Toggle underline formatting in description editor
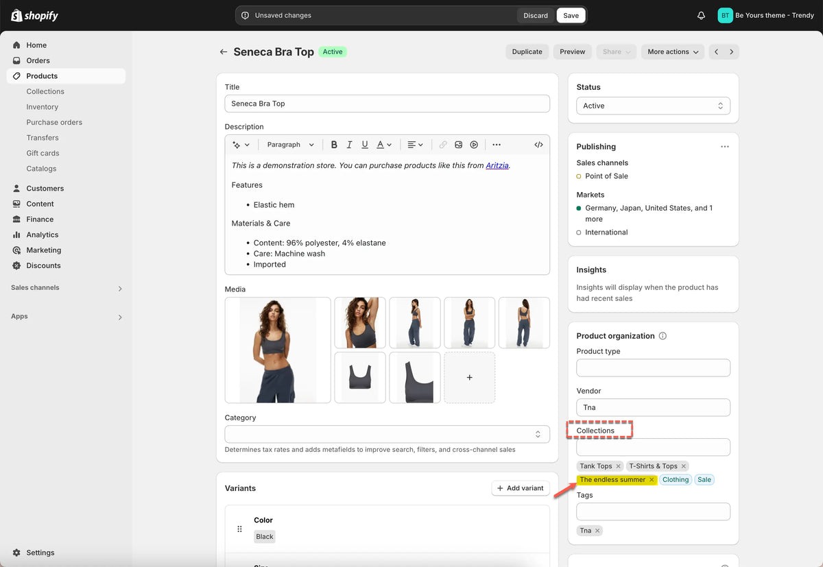 pyautogui.click(x=364, y=145)
